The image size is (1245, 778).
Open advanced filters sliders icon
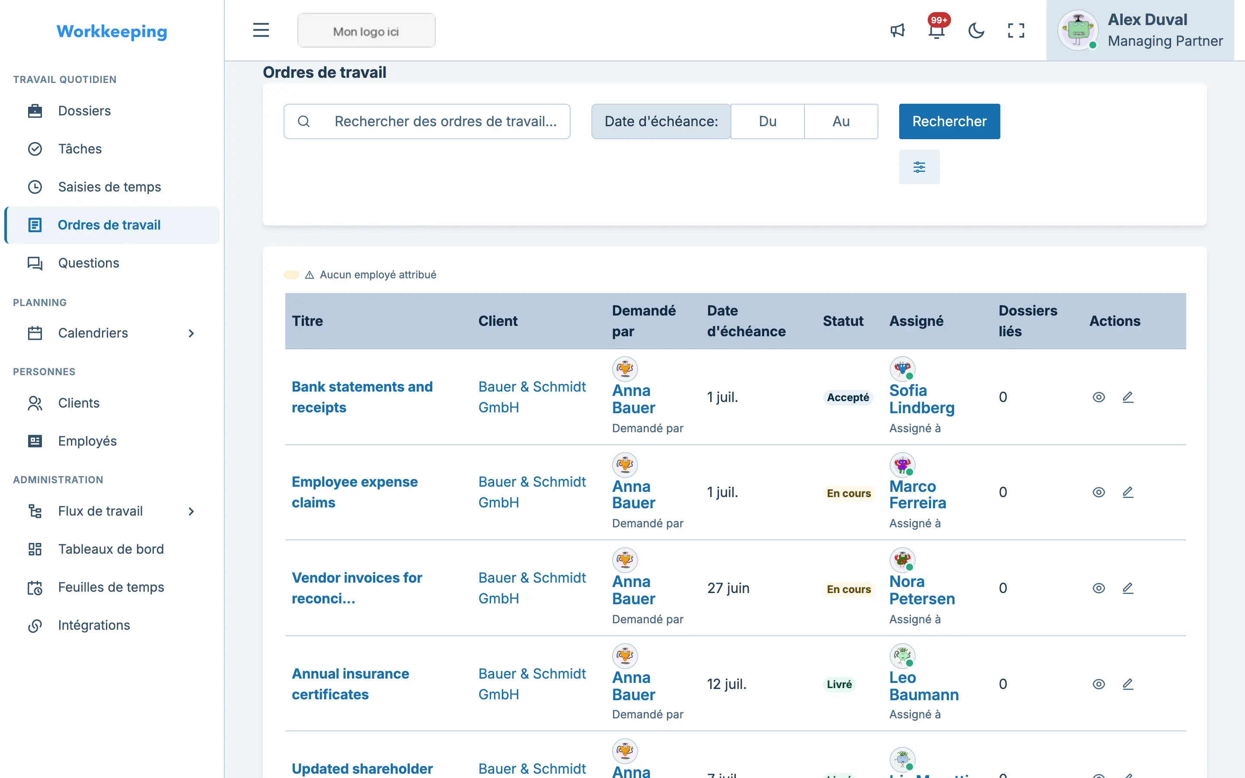[919, 167]
